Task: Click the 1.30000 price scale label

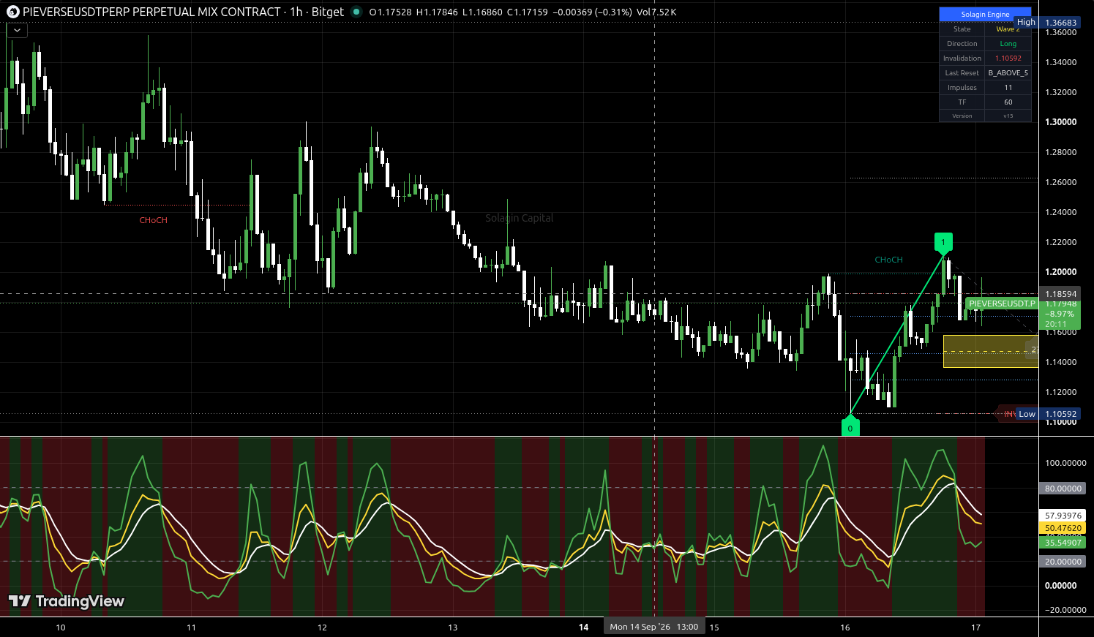Action: click(1060, 122)
